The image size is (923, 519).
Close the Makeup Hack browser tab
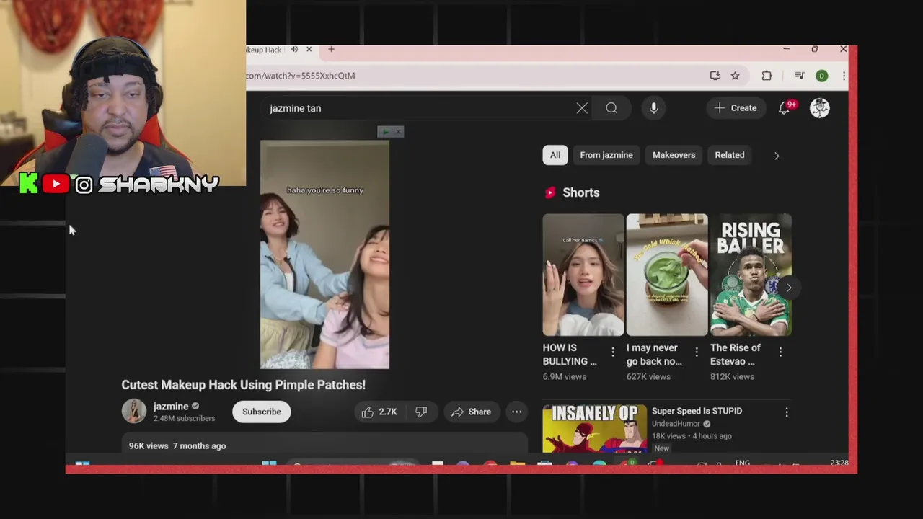coord(309,49)
